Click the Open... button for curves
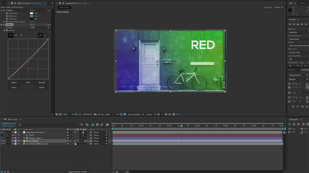Screen dimensions: 309x173 point(14,82)
